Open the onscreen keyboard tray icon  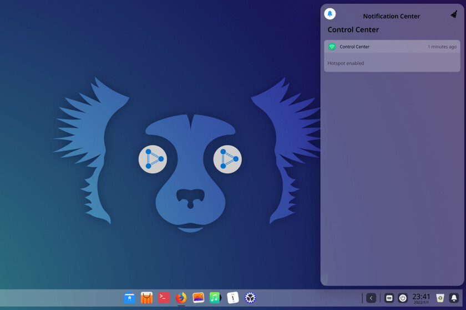tap(389, 298)
